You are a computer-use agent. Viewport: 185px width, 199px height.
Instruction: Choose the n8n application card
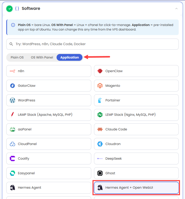point(49,71)
